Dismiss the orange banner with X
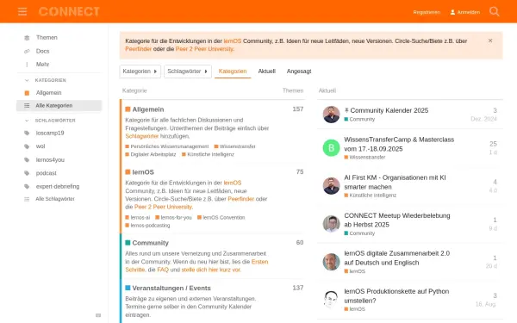The height and width of the screenshot is (323, 517). pos(490,40)
